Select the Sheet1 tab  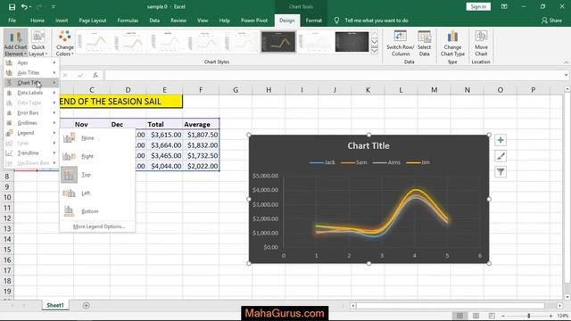tap(55, 305)
